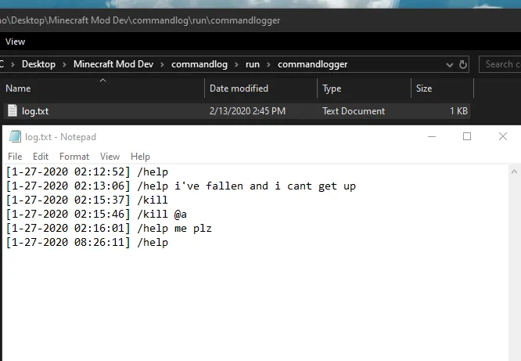
Task: Click the Explorer search box
Action: (x=500, y=64)
